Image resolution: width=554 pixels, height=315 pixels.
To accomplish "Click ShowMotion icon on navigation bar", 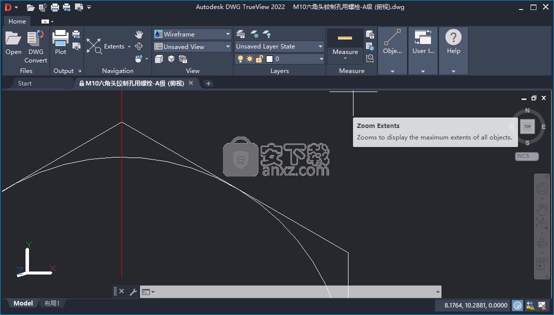I will point(541,264).
